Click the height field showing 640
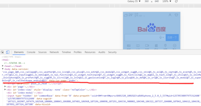The width and height of the screenshot is (201, 106). coord(157,1)
